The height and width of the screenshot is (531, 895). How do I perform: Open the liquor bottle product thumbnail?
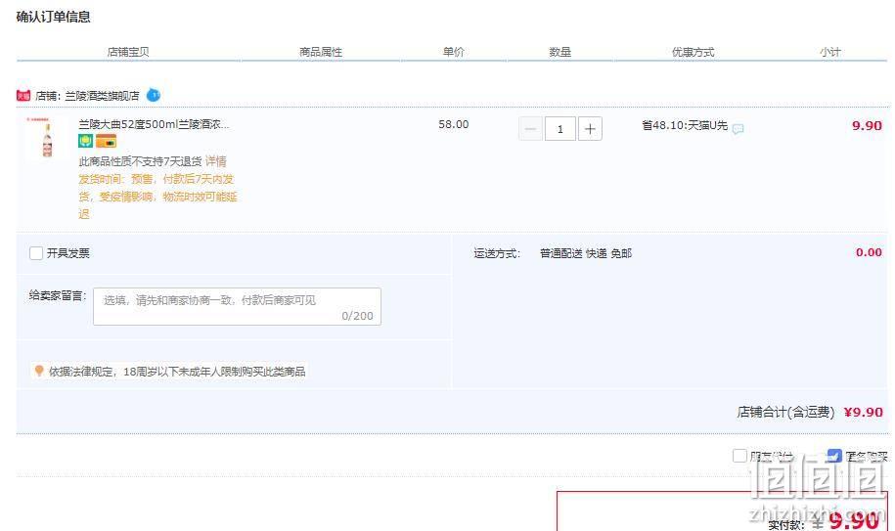pos(47,138)
